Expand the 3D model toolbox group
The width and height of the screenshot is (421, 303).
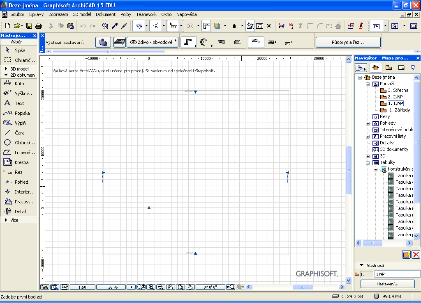pyautogui.click(x=6, y=69)
